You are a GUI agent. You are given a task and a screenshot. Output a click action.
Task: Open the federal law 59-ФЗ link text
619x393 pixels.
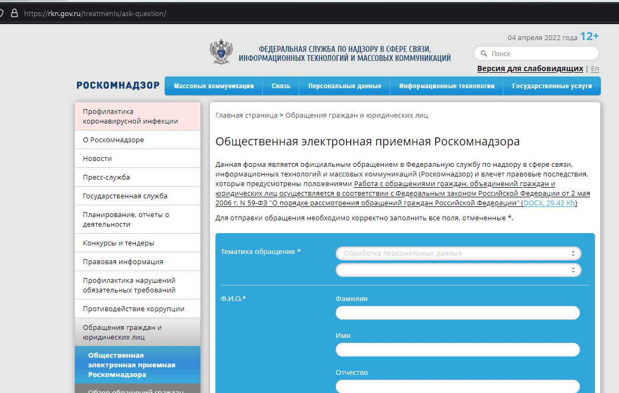(403, 193)
